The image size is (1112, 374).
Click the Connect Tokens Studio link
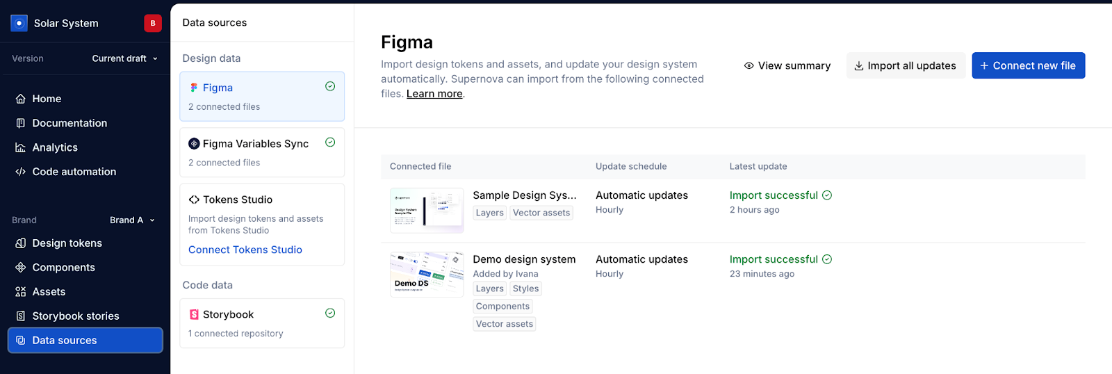(245, 250)
